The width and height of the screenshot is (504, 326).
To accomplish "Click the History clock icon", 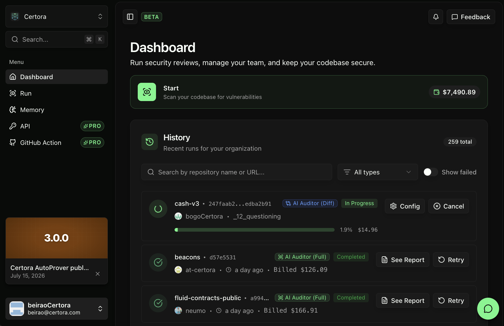I will [150, 142].
